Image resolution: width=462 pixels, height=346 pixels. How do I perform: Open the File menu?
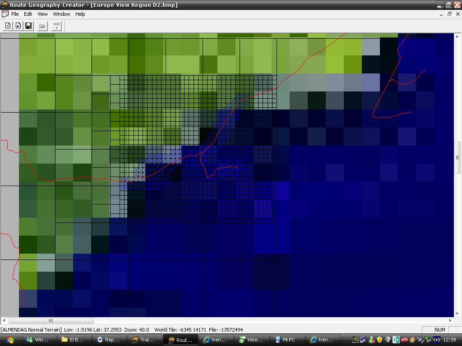pyautogui.click(x=15, y=14)
